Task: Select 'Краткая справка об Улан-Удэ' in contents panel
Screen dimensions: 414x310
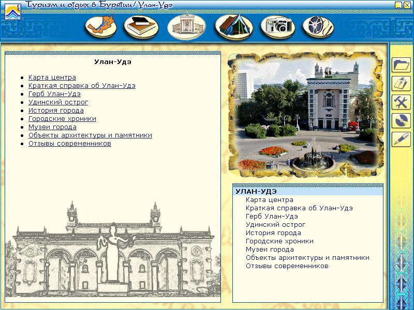Action: coord(299,208)
